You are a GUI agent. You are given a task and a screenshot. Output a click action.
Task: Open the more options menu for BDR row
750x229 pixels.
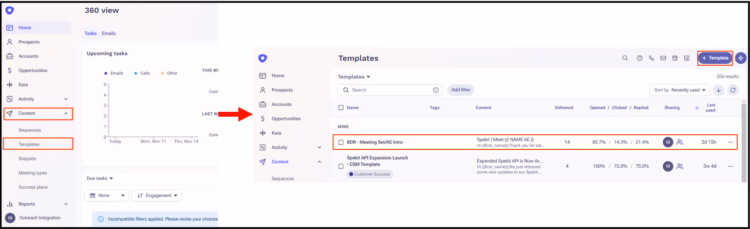(731, 142)
